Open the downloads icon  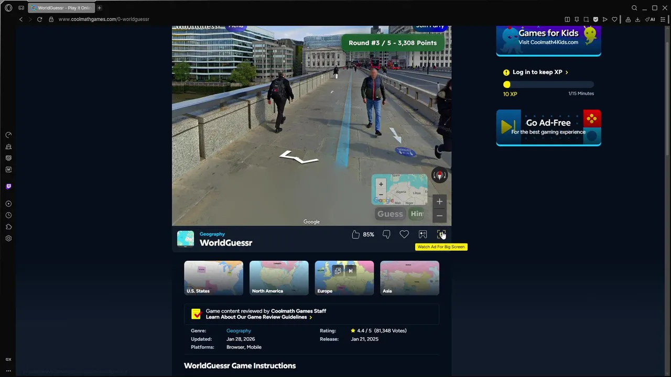pyautogui.click(x=637, y=19)
